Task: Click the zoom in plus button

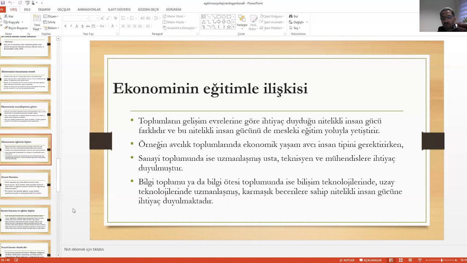Action: (456, 260)
